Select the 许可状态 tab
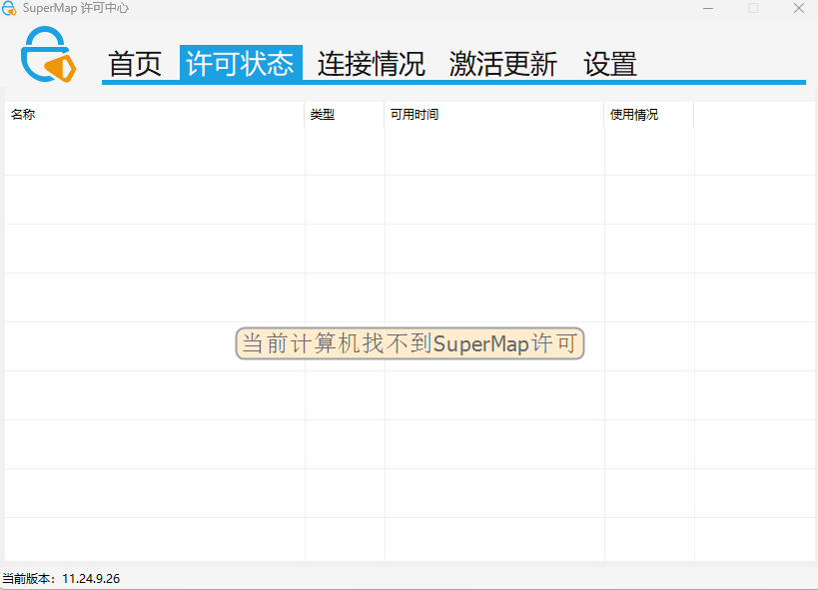The height and width of the screenshot is (590, 818). click(241, 63)
